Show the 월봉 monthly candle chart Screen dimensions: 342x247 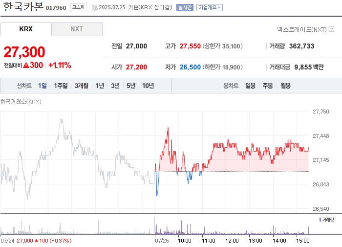pyautogui.click(x=285, y=86)
